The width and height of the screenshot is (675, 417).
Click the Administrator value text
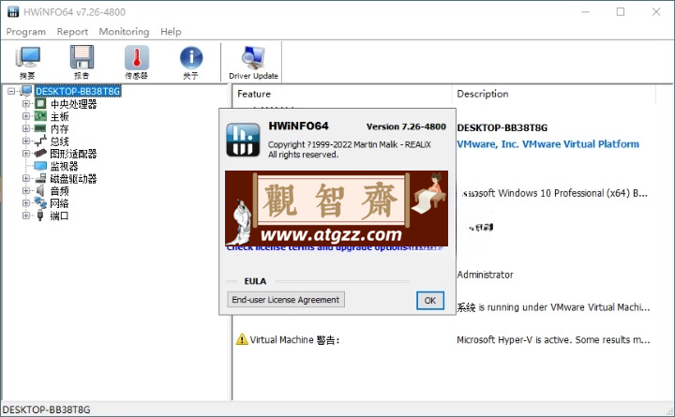pyautogui.click(x=486, y=275)
